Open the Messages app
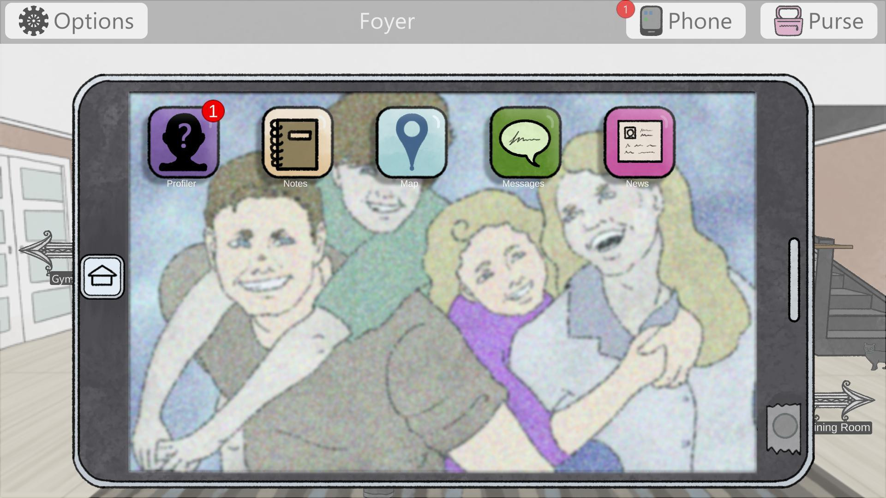This screenshot has width=886, height=498. [x=525, y=142]
